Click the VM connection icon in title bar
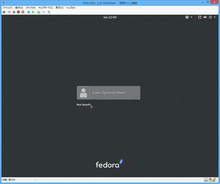 point(4,3)
